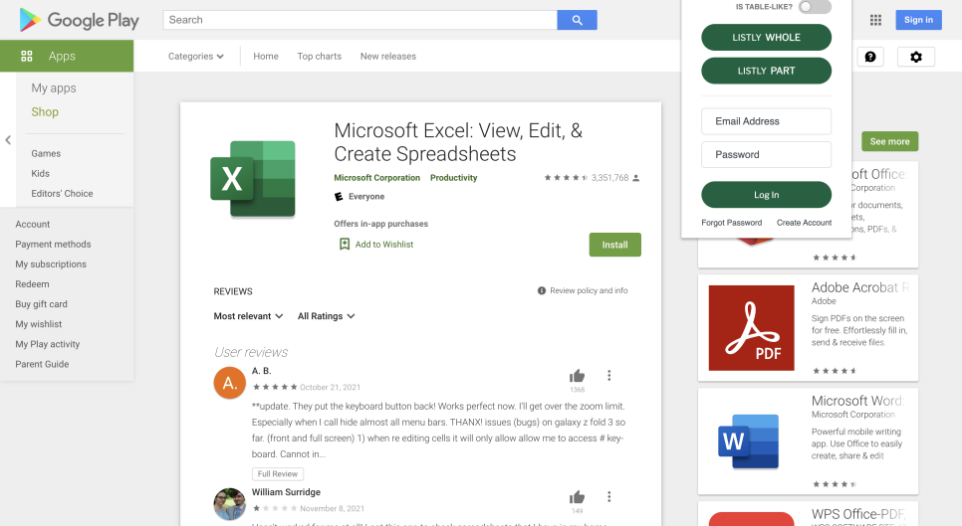The height and width of the screenshot is (526, 962).
Task: Click the green Install button
Action: click(614, 245)
